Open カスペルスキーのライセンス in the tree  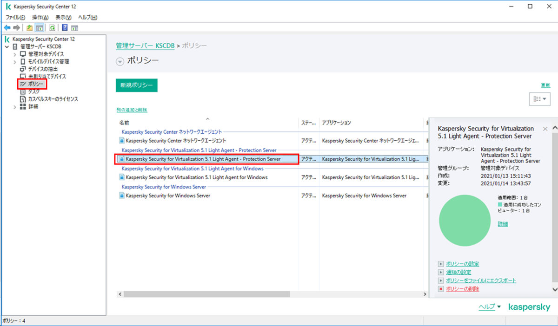(53, 99)
